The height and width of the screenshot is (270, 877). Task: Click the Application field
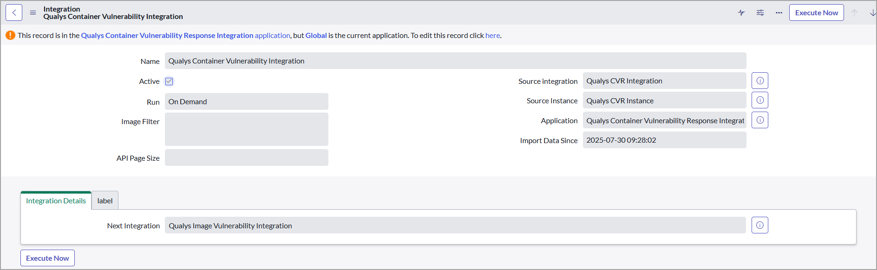[x=665, y=120]
